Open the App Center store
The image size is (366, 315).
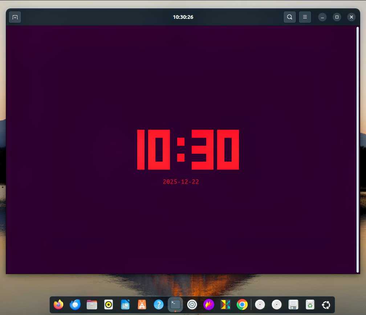click(x=142, y=304)
